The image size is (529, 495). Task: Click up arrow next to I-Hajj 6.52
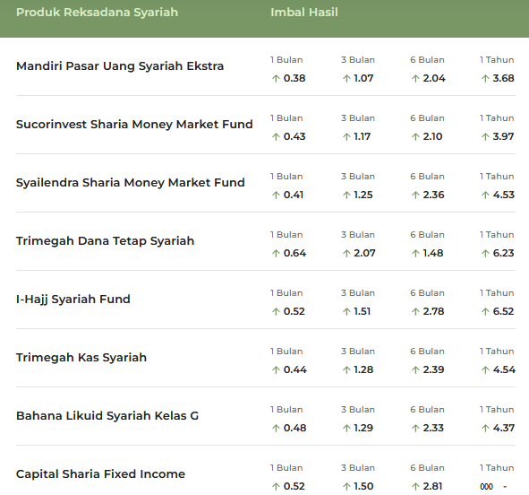pos(485,311)
